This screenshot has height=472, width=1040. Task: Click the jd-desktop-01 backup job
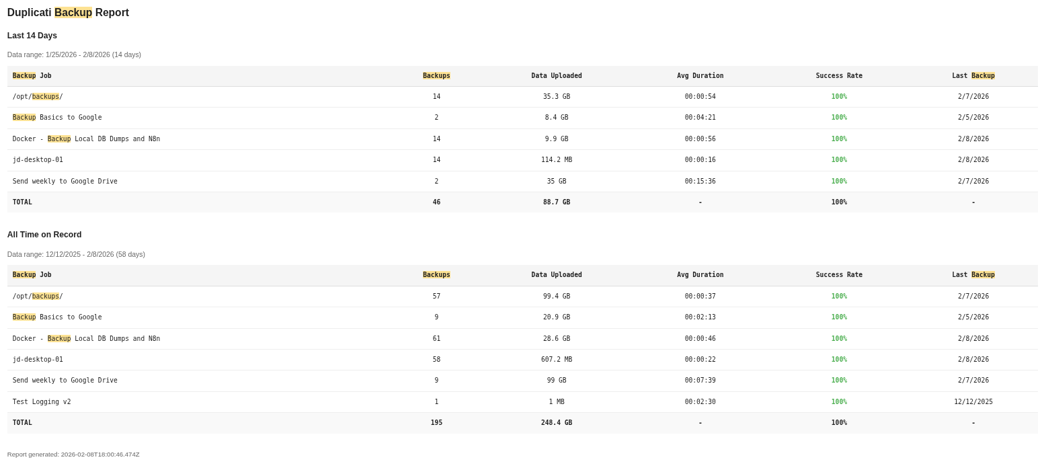pyautogui.click(x=38, y=160)
